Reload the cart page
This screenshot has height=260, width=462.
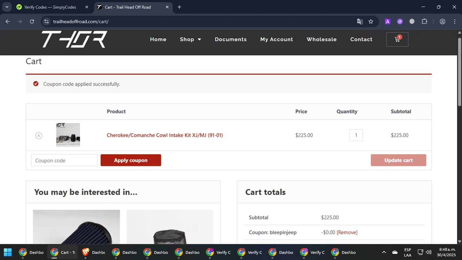coord(32,22)
